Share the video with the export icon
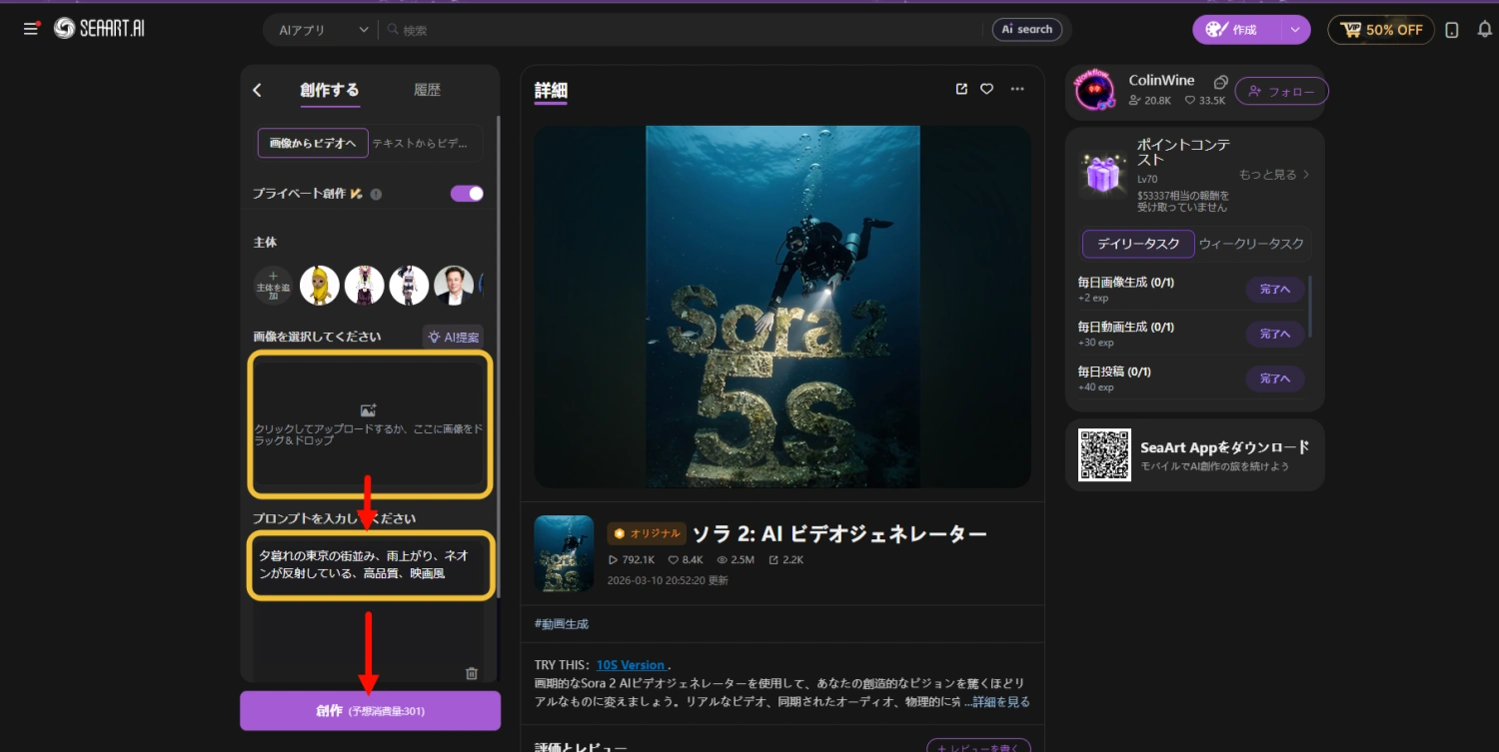The width and height of the screenshot is (1499, 752). point(960,89)
